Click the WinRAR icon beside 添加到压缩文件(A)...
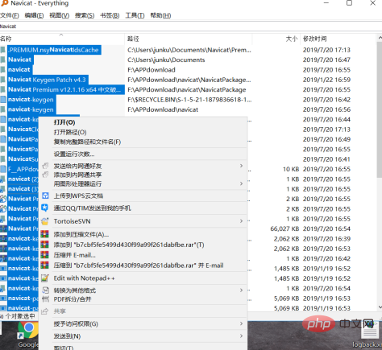This screenshot has height=350, width=382. point(45,234)
